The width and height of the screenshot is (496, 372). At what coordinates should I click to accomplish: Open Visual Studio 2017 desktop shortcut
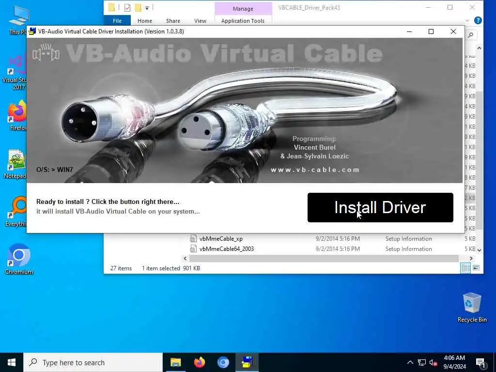point(15,72)
